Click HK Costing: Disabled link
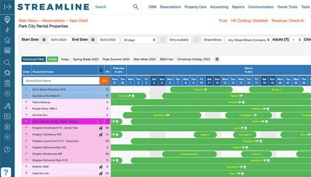Image resolution: width=311 pixels, height=177 pixels. point(249,20)
